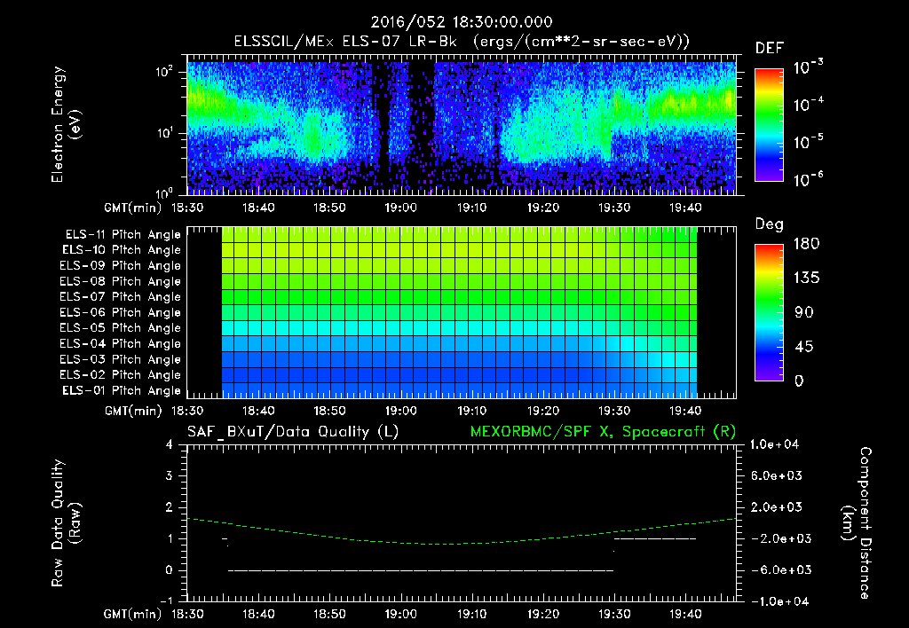Click the Deg pitch angle color bar
The width and height of the screenshot is (909, 628).
[769, 313]
